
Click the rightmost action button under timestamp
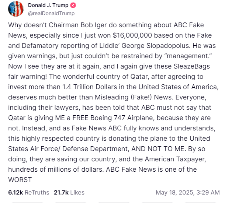point(200,202)
